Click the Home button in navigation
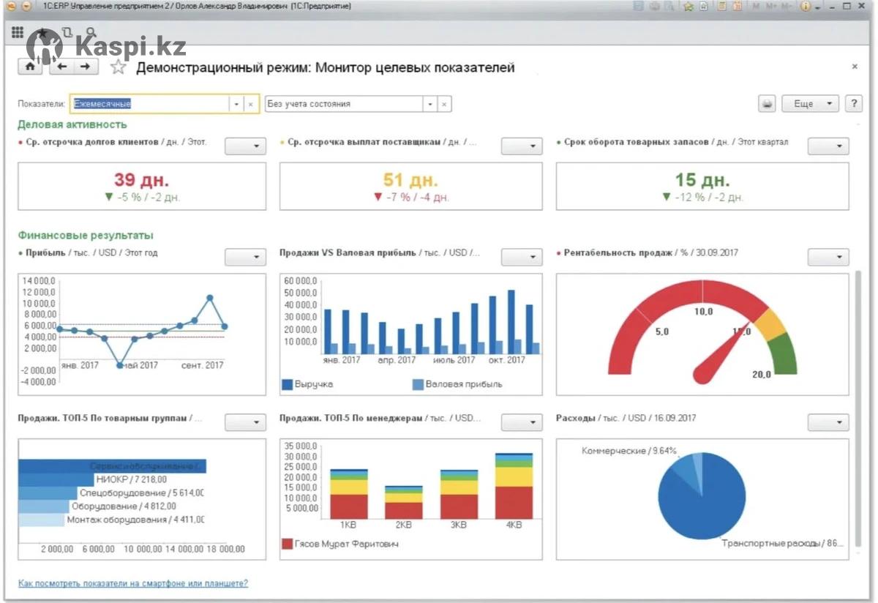 [x=30, y=67]
